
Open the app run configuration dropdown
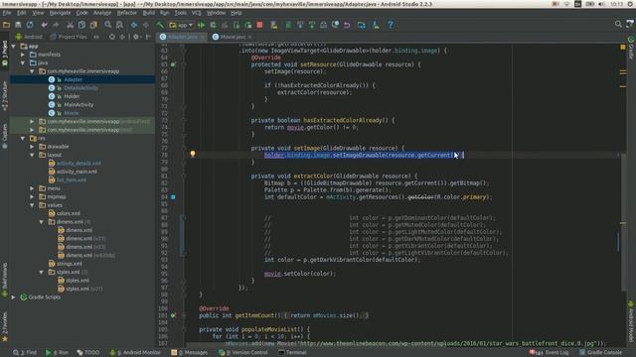point(181,25)
